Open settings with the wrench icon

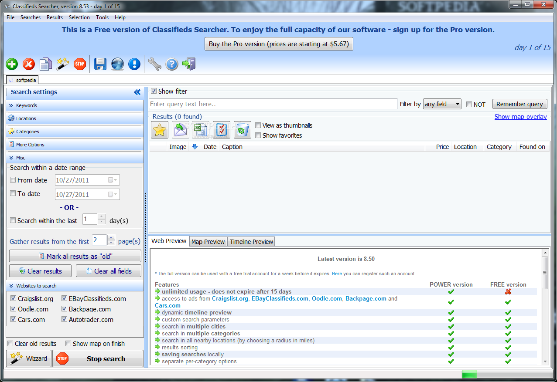tap(154, 64)
